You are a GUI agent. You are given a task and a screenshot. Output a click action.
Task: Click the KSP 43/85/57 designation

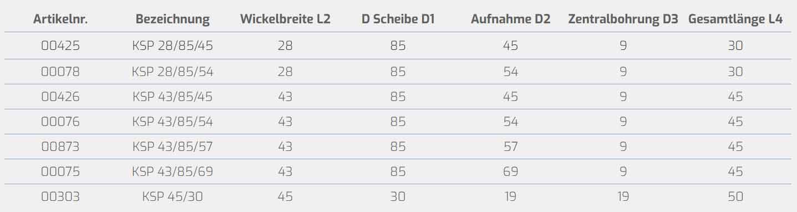tap(172, 147)
